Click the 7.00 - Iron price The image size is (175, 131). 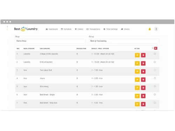point(97,70)
